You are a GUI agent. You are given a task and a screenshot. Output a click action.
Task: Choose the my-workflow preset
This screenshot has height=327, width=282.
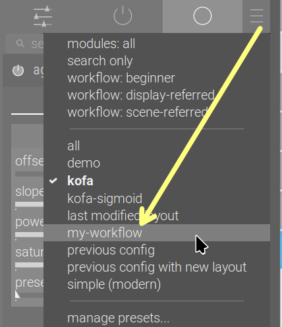point(105,233)
